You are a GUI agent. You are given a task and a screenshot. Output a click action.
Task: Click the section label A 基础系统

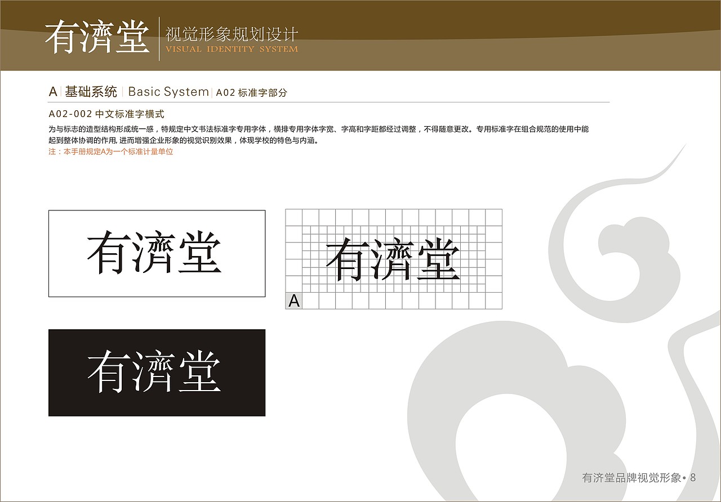click(x=83, y=92)
